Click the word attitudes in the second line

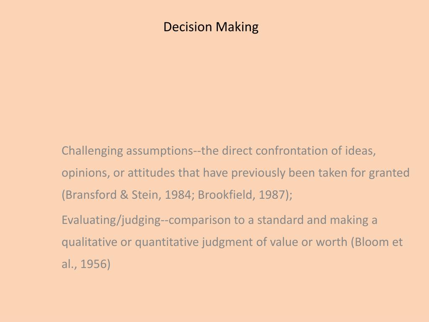[151, 173]
